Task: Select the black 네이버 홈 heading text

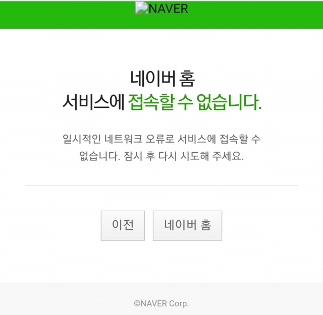Action: [163, 79]
